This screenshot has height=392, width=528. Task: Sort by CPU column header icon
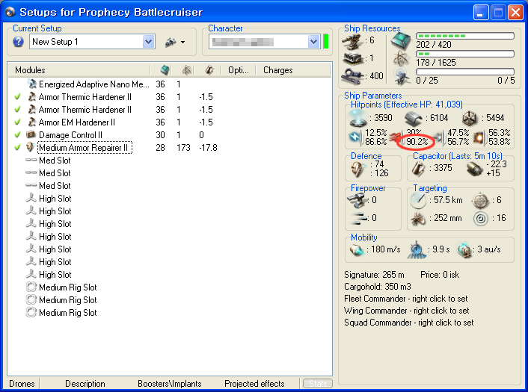pos(165,70)
